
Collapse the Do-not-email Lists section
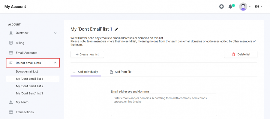click(55, 63)
